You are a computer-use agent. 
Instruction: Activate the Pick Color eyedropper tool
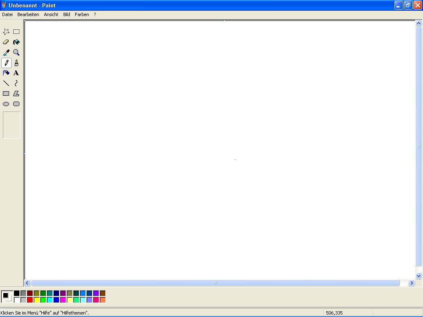(x=6, y=52)
